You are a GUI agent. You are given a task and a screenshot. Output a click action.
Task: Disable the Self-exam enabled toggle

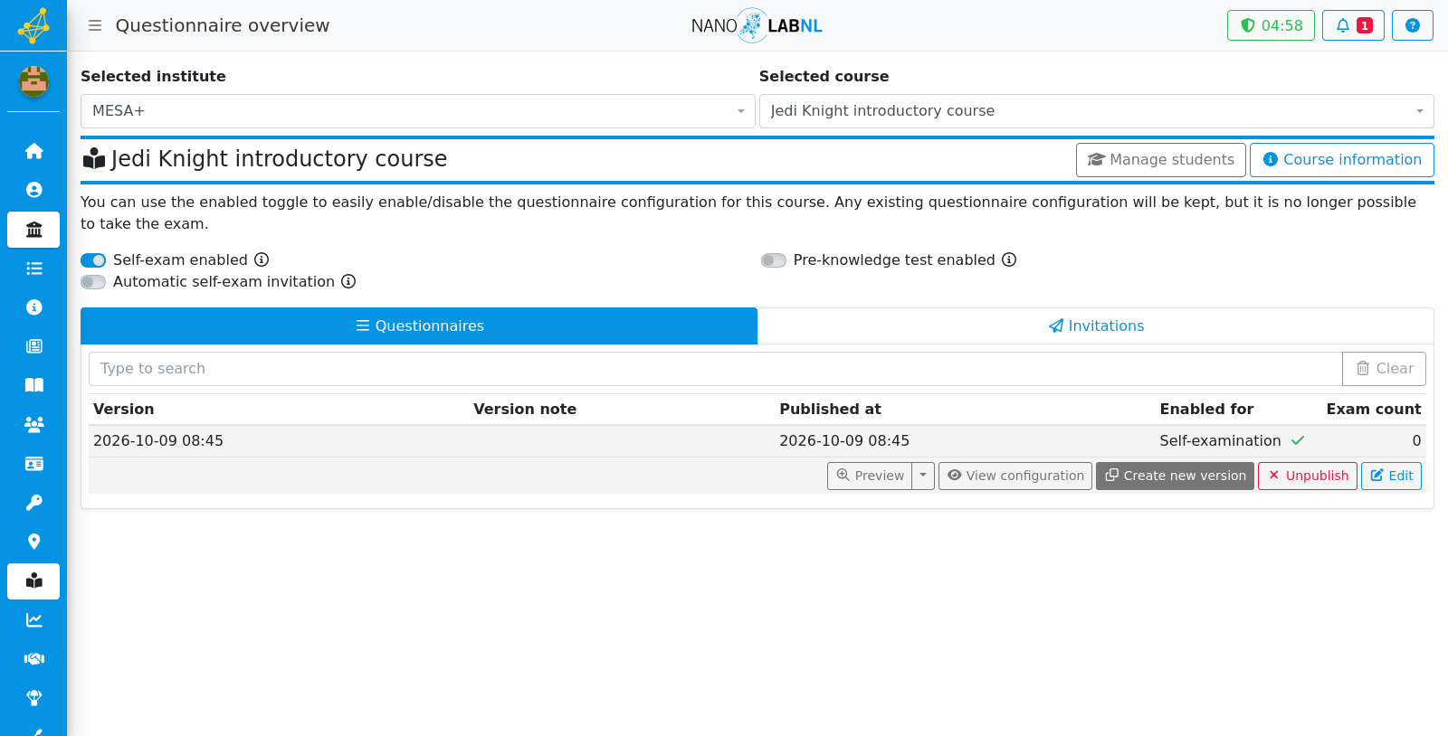click(x=93, y=260)
